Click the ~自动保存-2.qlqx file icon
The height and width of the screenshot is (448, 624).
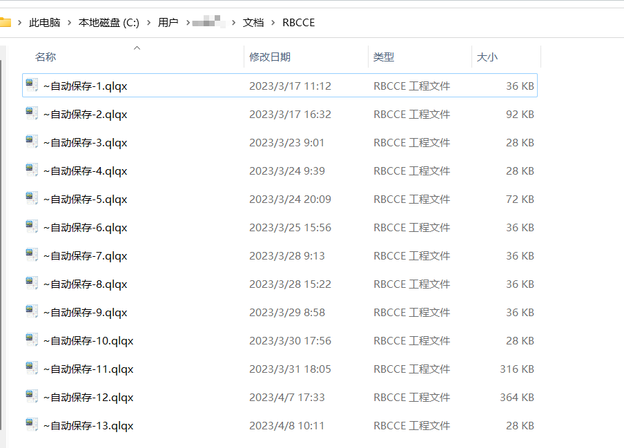pyautogui.click(x=30, y=114)
